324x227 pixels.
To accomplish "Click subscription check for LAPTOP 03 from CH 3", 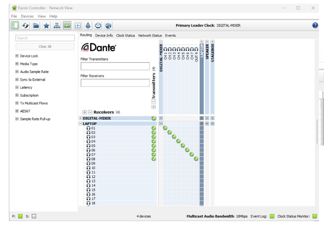I will click(174, 137).
